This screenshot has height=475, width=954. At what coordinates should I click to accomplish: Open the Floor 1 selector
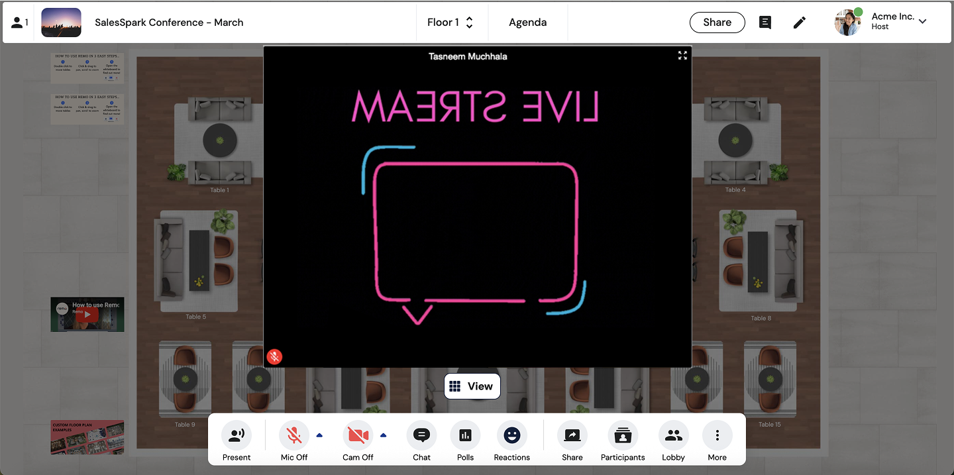point(450,23)
